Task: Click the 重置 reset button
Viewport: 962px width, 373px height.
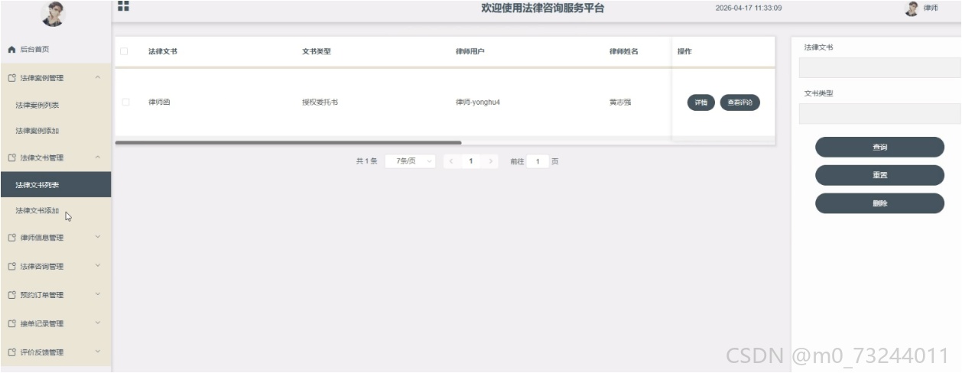Action: coord(879,175)
